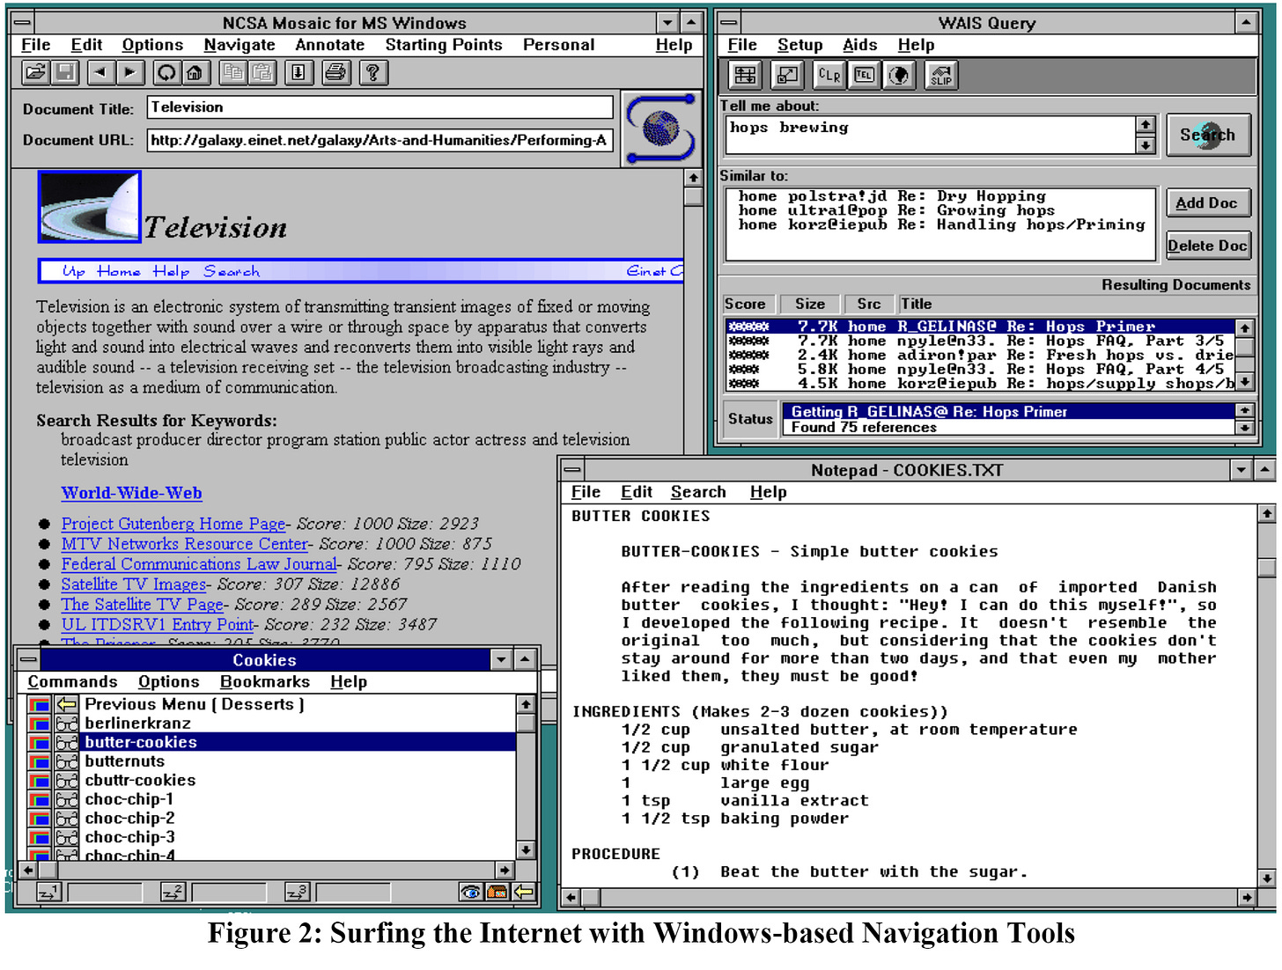Click the Saturn thumbnail image on Television page

(x=90, y=207)
